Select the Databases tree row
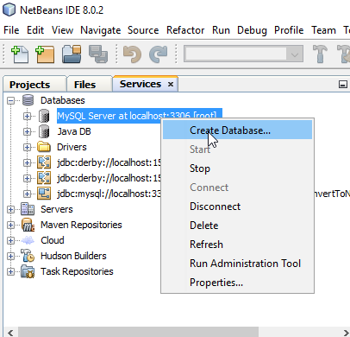The image size is (350, 337). pos(63,100)
